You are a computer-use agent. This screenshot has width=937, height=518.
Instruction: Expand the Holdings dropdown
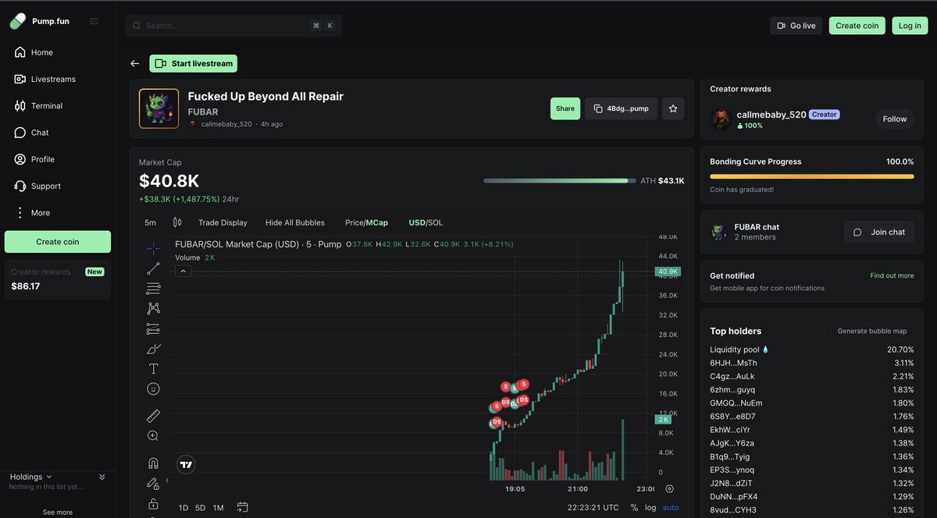(31, 477)
